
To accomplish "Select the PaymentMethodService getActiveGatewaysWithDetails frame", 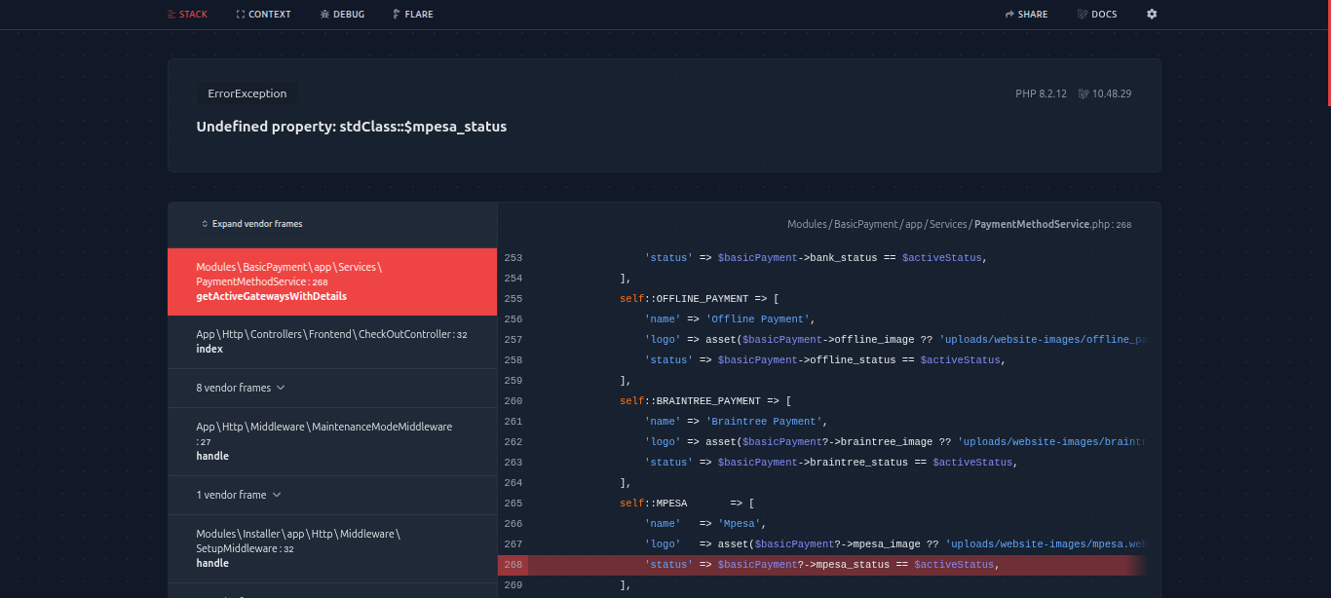I will pos(331,281).
